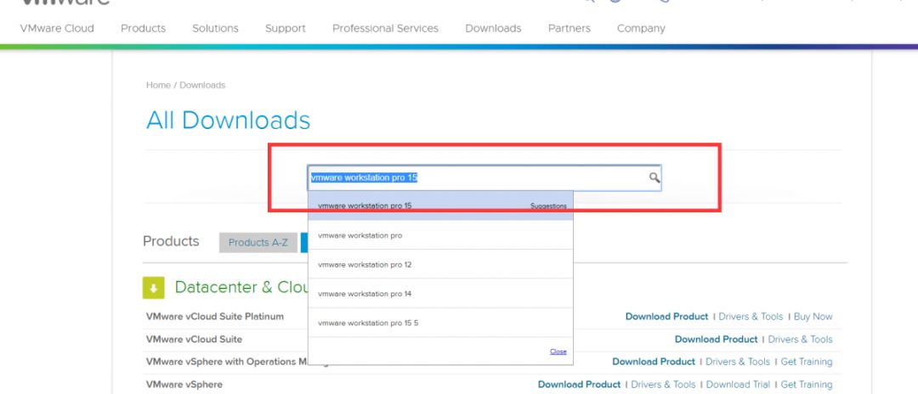Open the VMware vCloud Suite product row
This screenshot has width=918, height=394.
194,339
